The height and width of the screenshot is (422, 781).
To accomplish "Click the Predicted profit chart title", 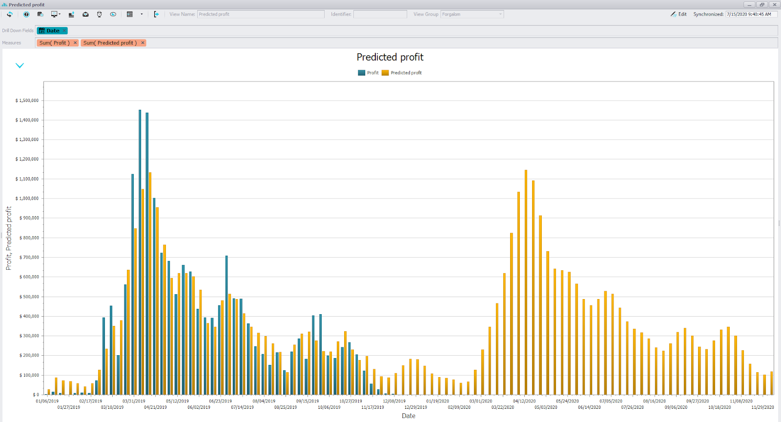I will [x=390, y=57].
